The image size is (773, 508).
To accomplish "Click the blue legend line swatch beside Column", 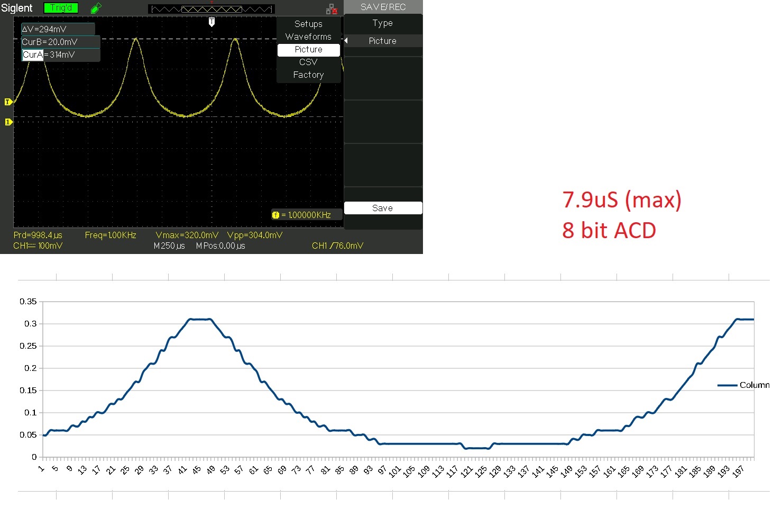I will click(x=727, y=385).
